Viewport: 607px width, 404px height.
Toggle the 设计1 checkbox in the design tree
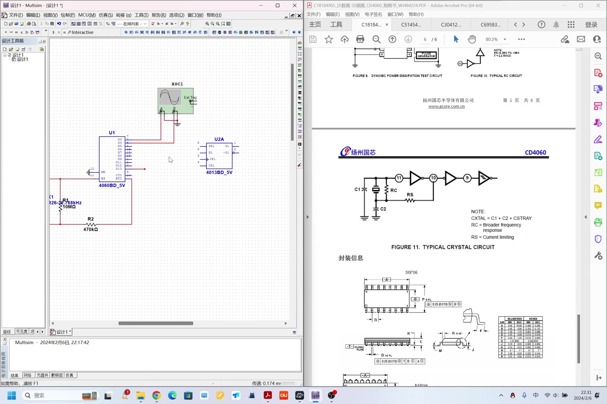tap(9, 55)
